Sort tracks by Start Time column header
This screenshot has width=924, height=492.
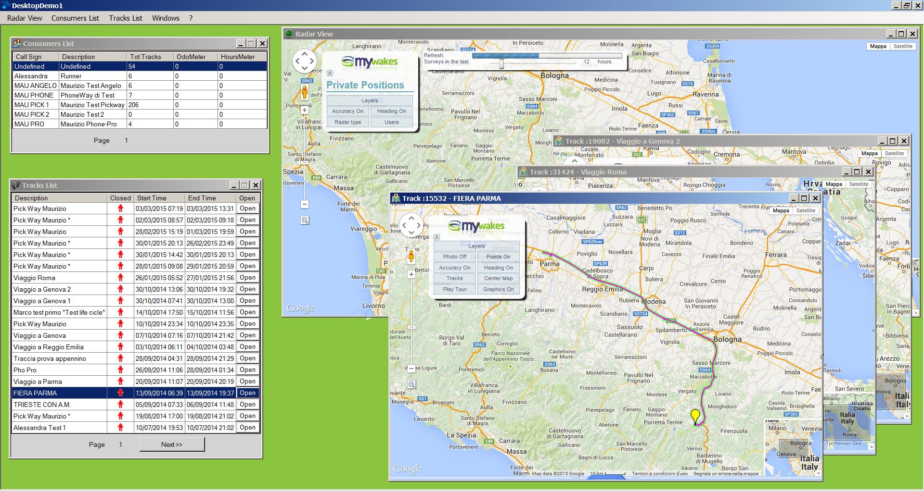click(159, 198)
